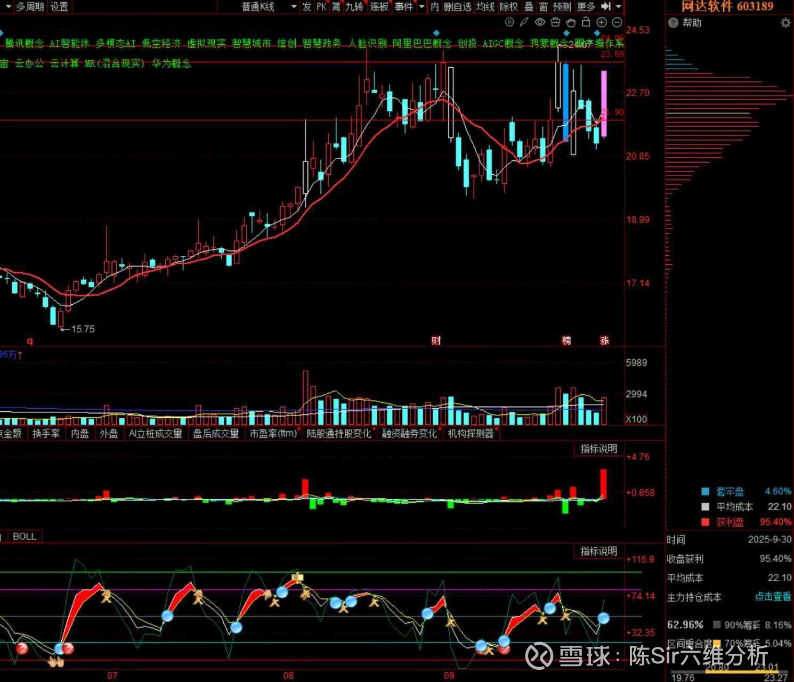Click the 榜 ranking event marker
The height and width of the screenshot is (682, 794).
click(x=566, y=340)
